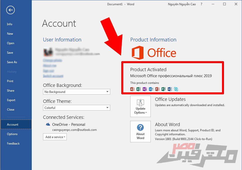Open the About Word button
This screenshot has height=170, width=242.
[x=140, y=132]
